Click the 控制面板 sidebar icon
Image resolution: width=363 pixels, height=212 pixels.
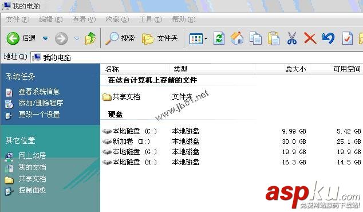pyautogui.click(x=9, y=191)
